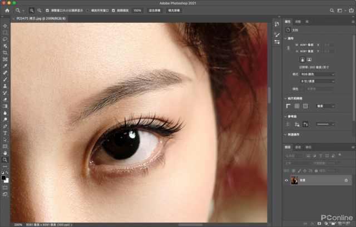Toggle lock transparent pixels in Layers
The image size is (356, 227).
point(294,170)
